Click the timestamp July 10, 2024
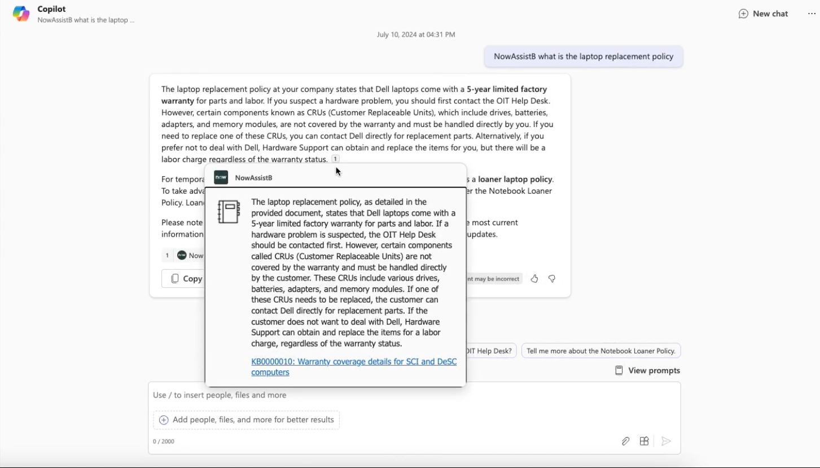Image resolution: width=820 pixels, height=468 pixels. [416, 34]
